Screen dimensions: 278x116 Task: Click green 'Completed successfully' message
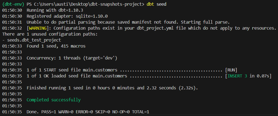pos(54,100)
